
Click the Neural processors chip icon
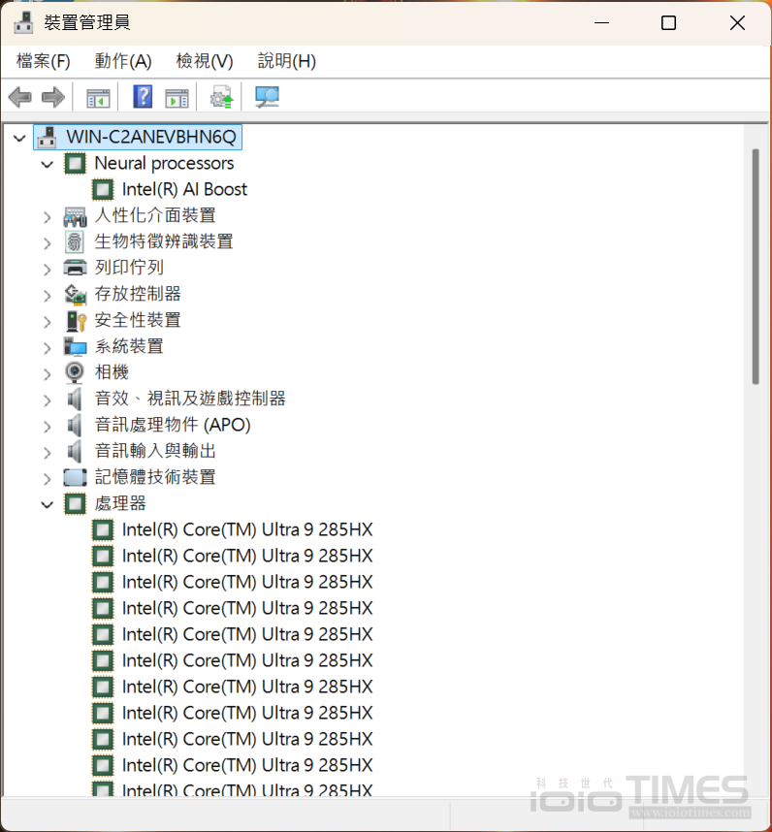[75, 164]
